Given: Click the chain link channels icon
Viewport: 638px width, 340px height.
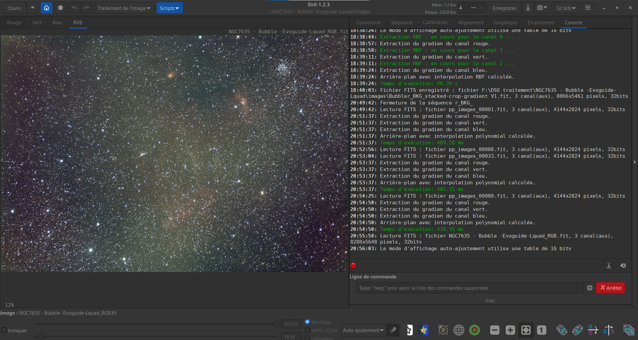Looking at the screenshot, I should (393, 330).
